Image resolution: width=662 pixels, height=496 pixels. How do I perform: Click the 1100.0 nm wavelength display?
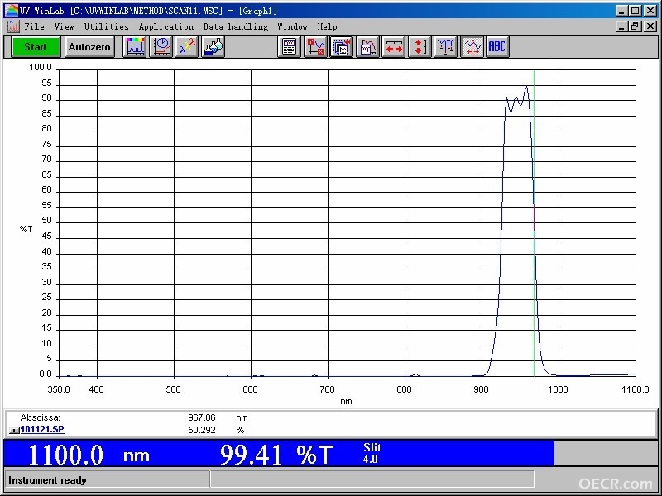point(89,455)
